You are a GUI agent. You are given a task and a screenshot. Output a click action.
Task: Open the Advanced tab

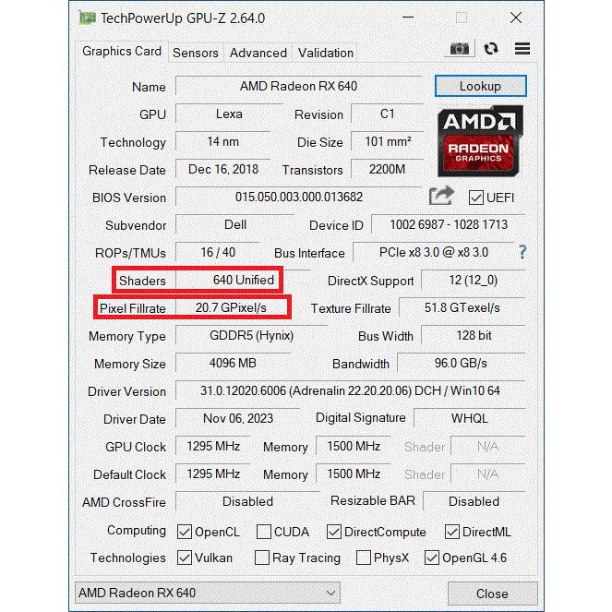[x=258, y=53]
